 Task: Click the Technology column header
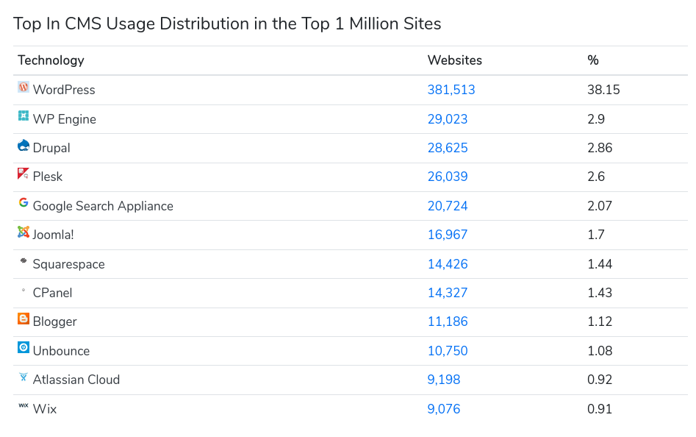(50, 60)
